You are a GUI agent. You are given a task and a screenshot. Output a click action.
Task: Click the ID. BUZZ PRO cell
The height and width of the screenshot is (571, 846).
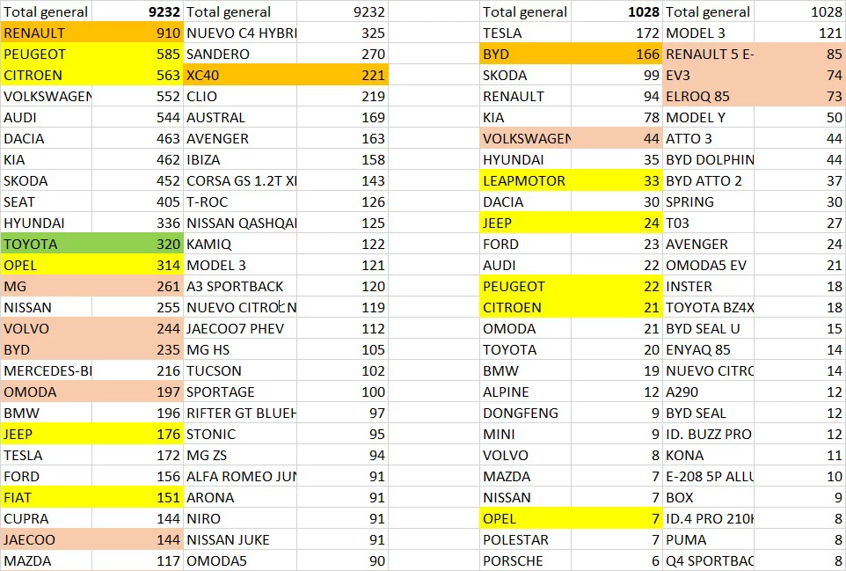[709, 434]
